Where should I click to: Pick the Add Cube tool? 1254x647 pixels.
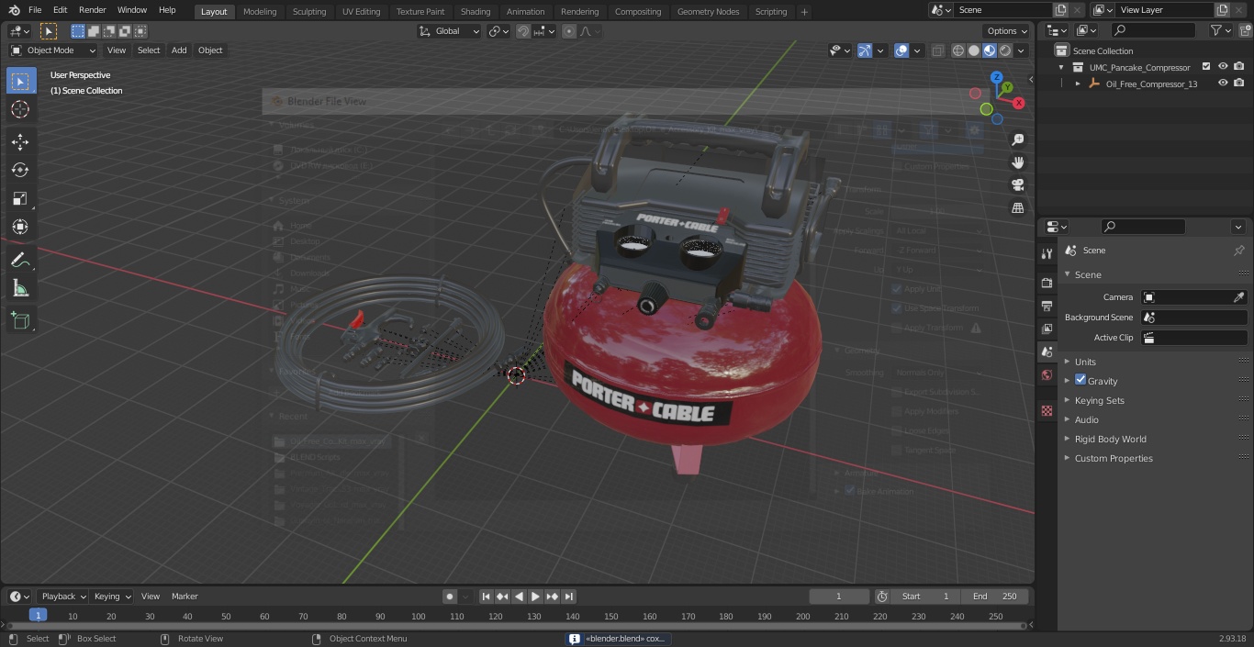click(20, 321)
